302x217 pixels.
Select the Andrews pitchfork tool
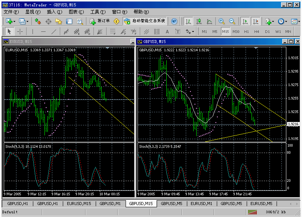coord(147,31)
